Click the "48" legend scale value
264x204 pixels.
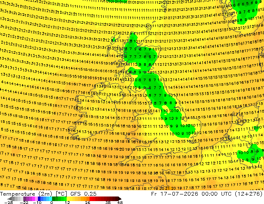tap(120, 202)
